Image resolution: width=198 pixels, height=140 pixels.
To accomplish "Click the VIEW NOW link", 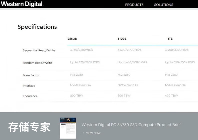I will tap(93, 133).
